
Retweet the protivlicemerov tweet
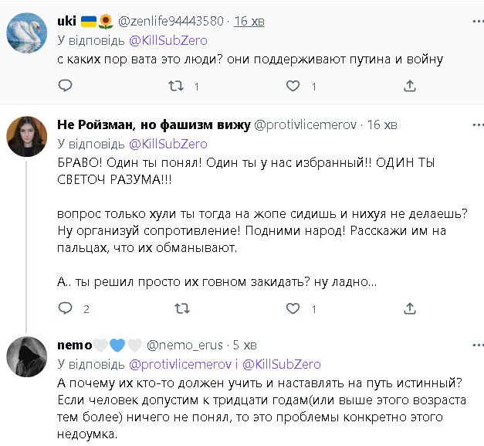(x=182, y=308)
